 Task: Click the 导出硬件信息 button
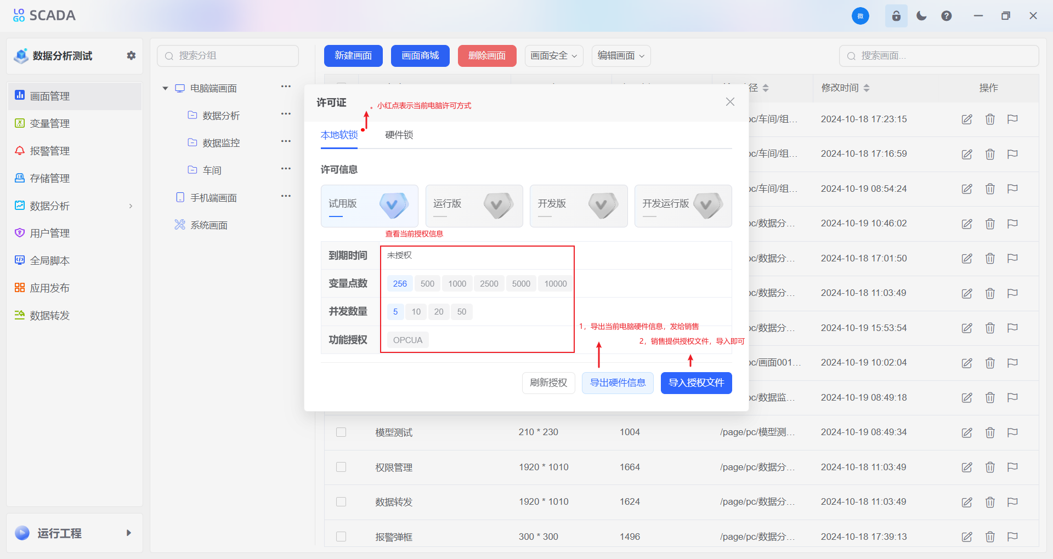click(x=618, y=383)
